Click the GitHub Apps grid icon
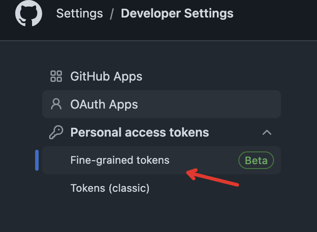 point(56,77)
